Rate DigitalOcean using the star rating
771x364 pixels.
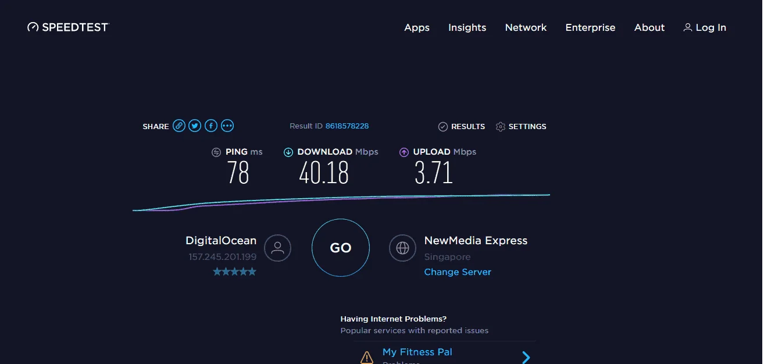pyautogui.click(x=234, y=272)
